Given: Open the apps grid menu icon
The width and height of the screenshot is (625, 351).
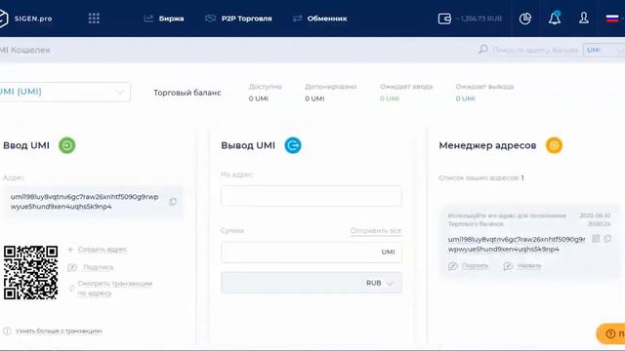Looking at the screenshot, I should [x=94, y=19].
